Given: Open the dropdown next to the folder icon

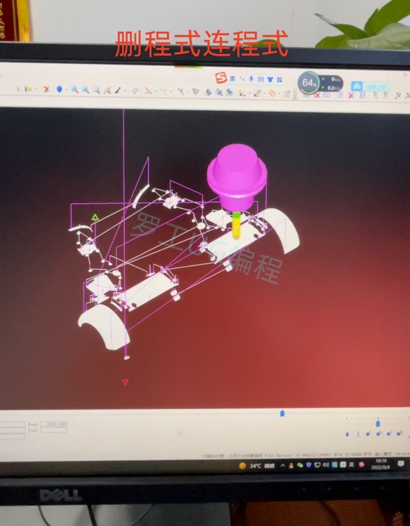Looking at the screenshot, I should (x=35, y=89).
